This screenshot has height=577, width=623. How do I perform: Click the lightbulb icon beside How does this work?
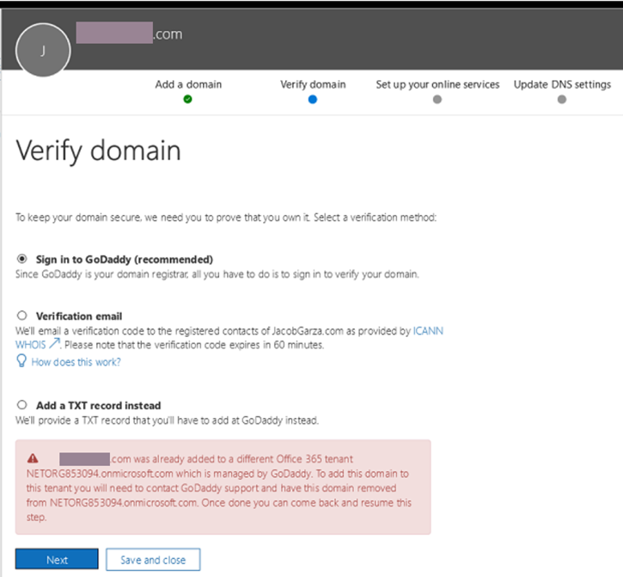[x=21, y=361]
